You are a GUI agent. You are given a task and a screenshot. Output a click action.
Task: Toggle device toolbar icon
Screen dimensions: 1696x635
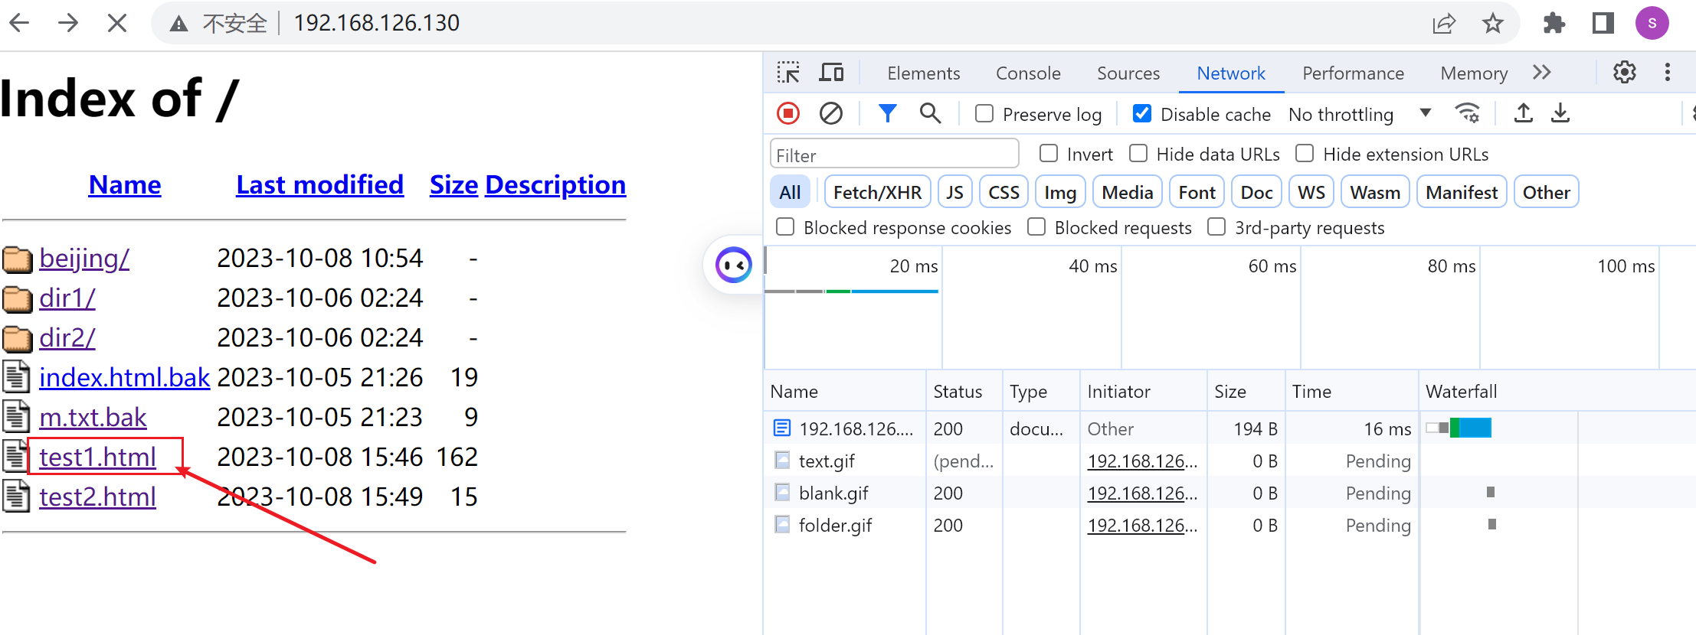[x=831, y=73]
